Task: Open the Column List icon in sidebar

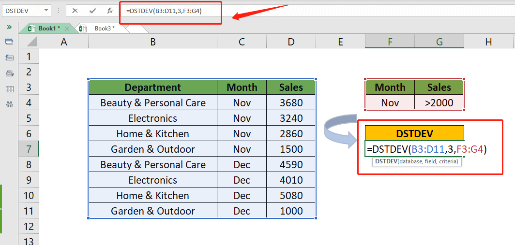Action: click(9, 89)
